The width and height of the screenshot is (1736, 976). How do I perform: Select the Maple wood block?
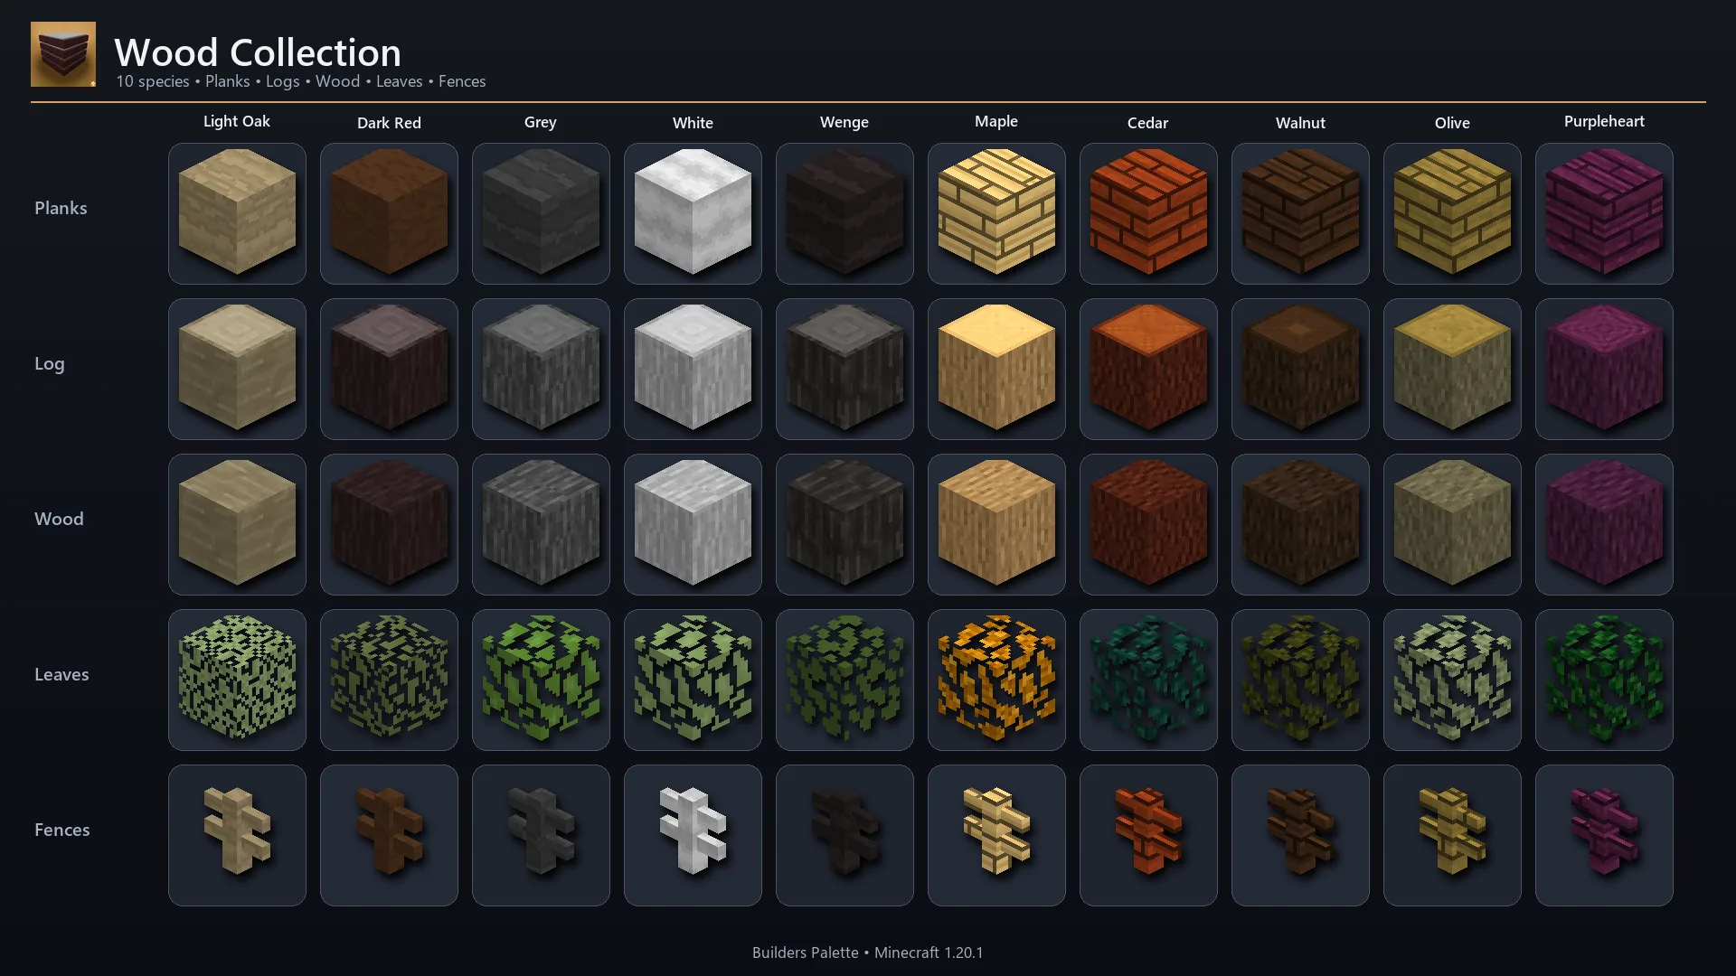pyautogui.click(x=996, y=524)
